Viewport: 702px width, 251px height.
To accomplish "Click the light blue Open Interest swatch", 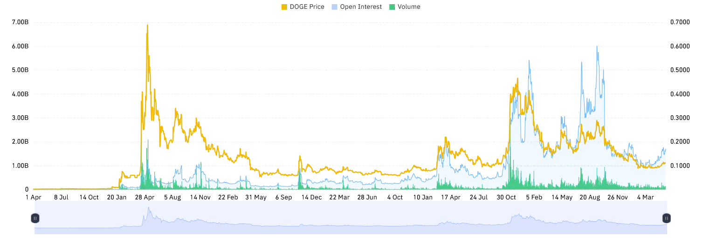I will pyautogui.click(x=335, y=7).
